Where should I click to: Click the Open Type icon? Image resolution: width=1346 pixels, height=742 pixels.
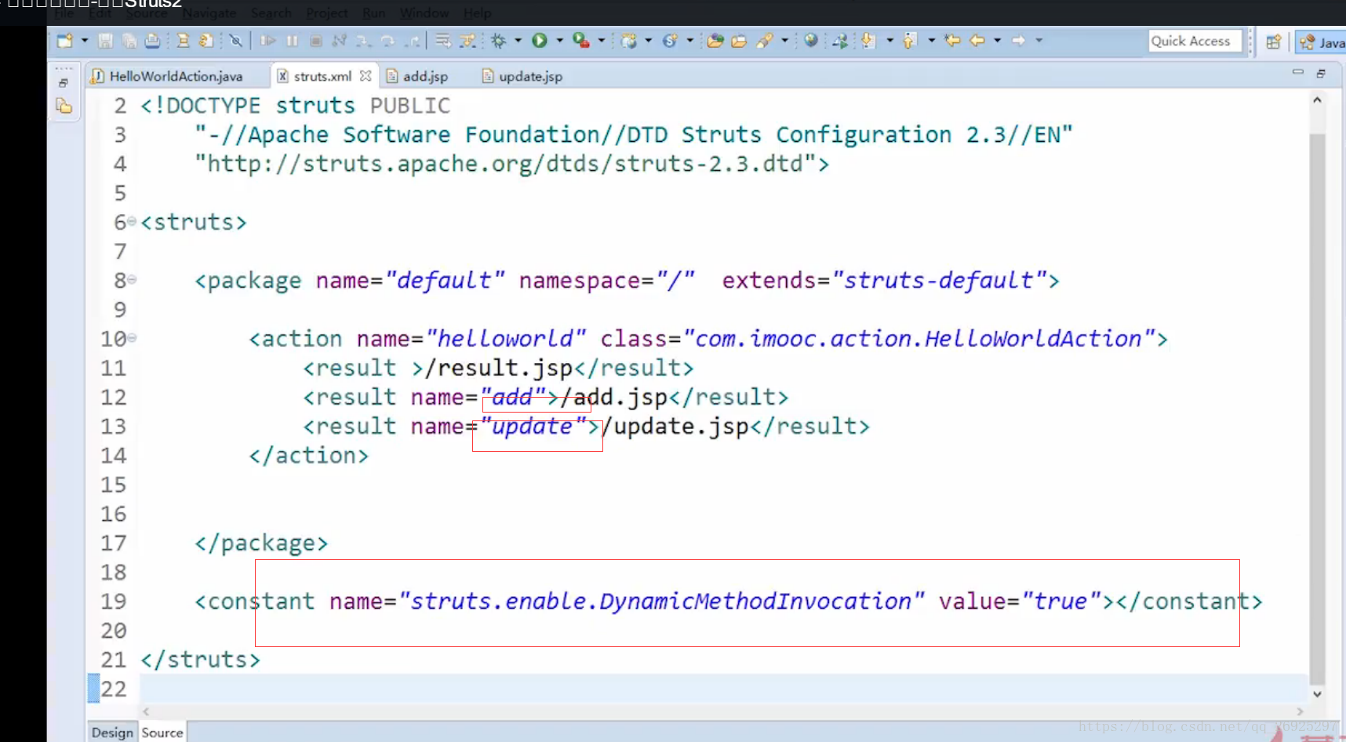715,40
